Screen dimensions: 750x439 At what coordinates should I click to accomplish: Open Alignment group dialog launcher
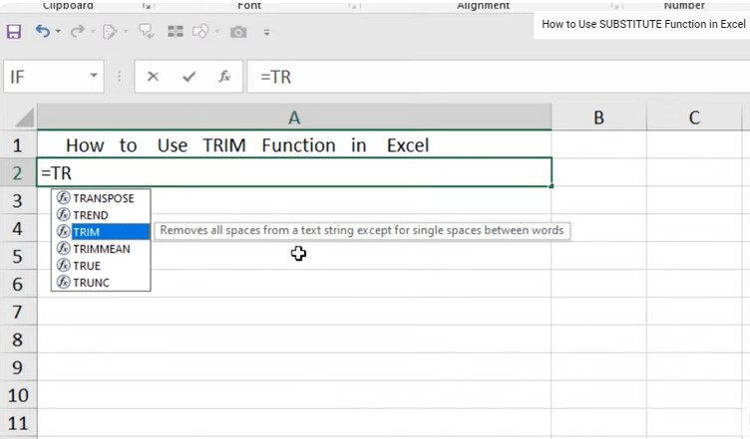(x=615, y=6)
